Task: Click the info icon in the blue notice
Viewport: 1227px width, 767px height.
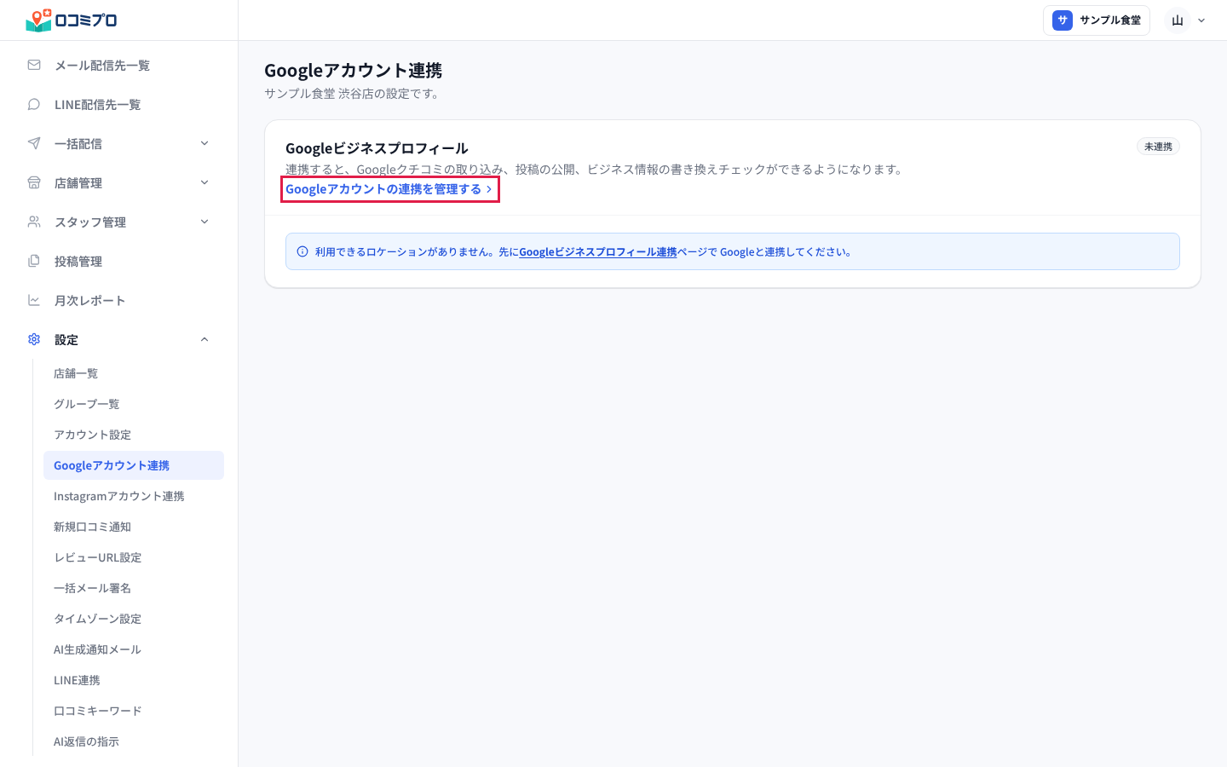Action: point(302,251)
